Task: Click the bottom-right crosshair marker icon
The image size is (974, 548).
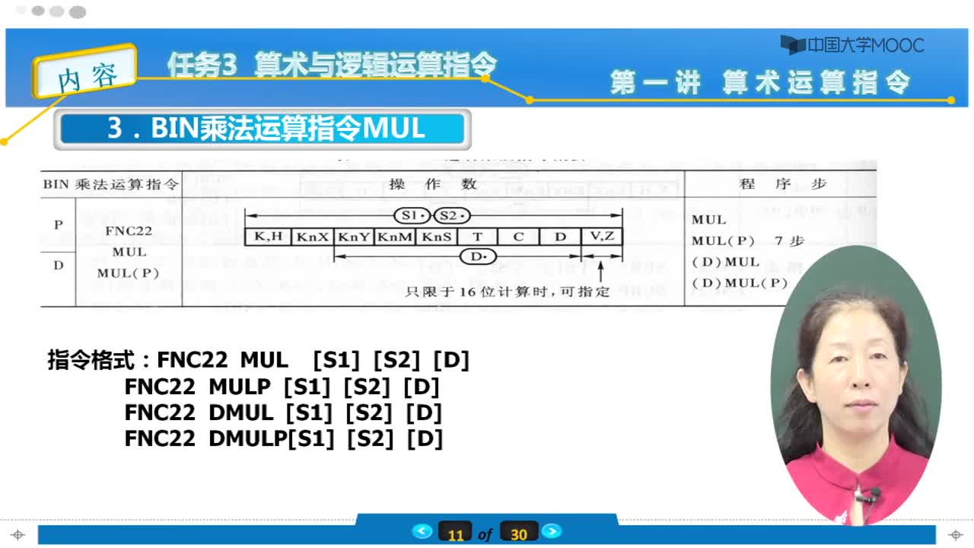Action: [x=955, y=535]
